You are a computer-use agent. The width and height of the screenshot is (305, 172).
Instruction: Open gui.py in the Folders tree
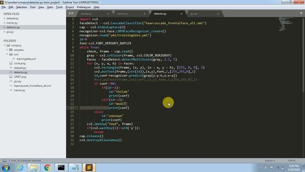pyautogui.click(x=18, y=81)
